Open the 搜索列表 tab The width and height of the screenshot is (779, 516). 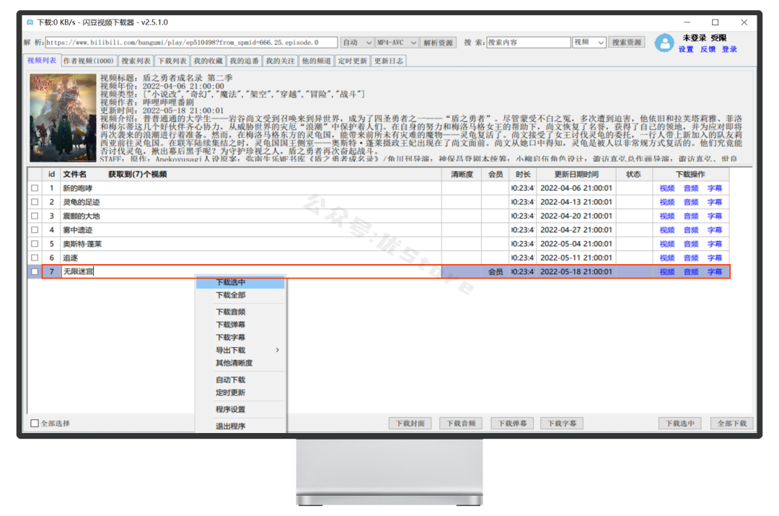point(136,61)
